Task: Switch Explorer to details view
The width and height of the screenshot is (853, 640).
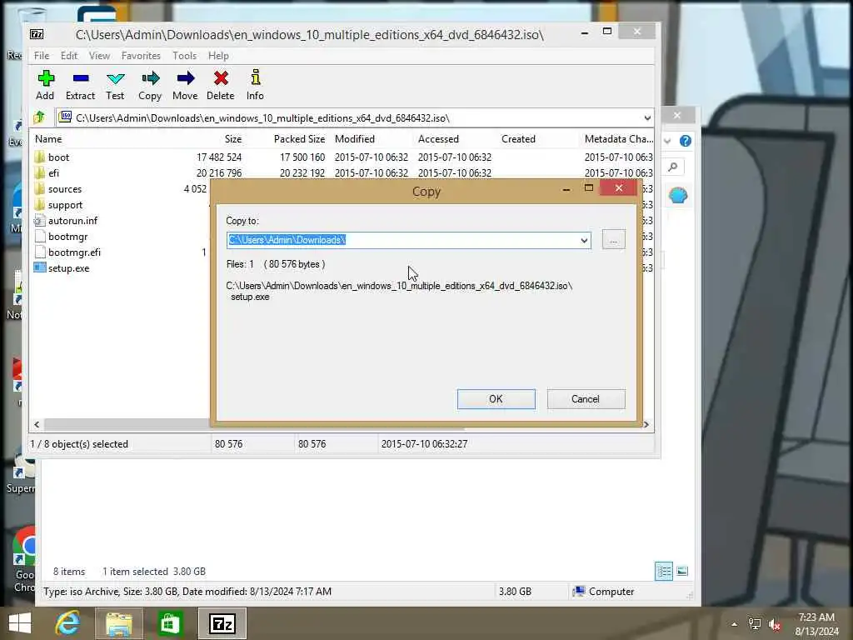Action: click(x=664, y=572)
